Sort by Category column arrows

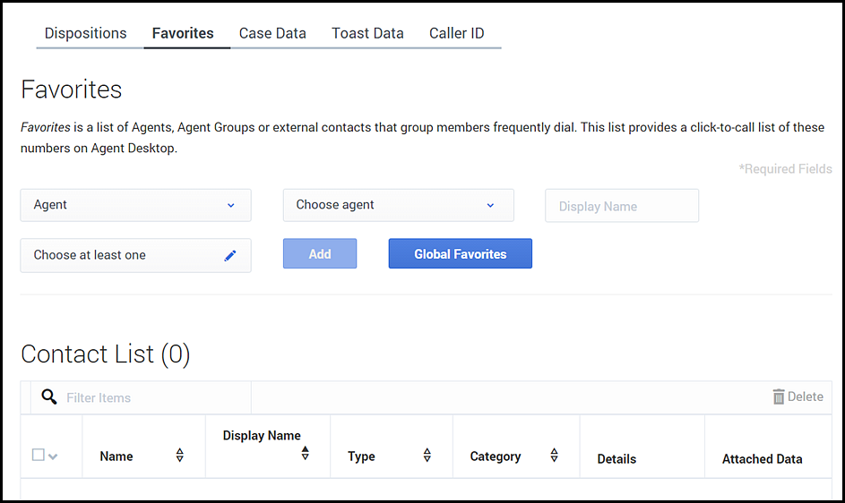[x=554, y=456]
